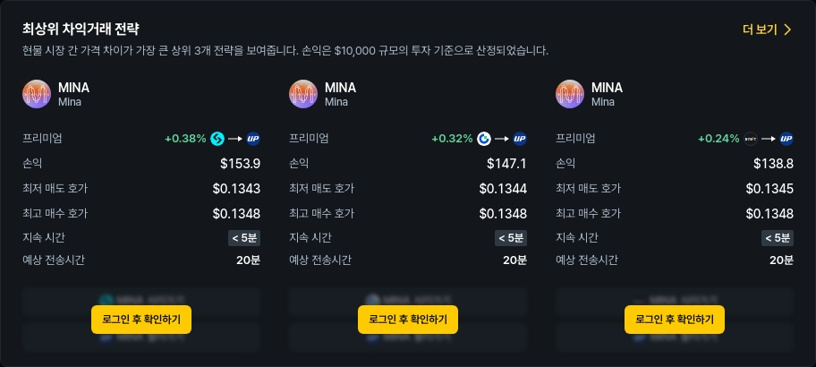Image resolution: width=816 pixels, height=367 pixels.
Task: Click the $147.1 profit value
Action: 506,164
